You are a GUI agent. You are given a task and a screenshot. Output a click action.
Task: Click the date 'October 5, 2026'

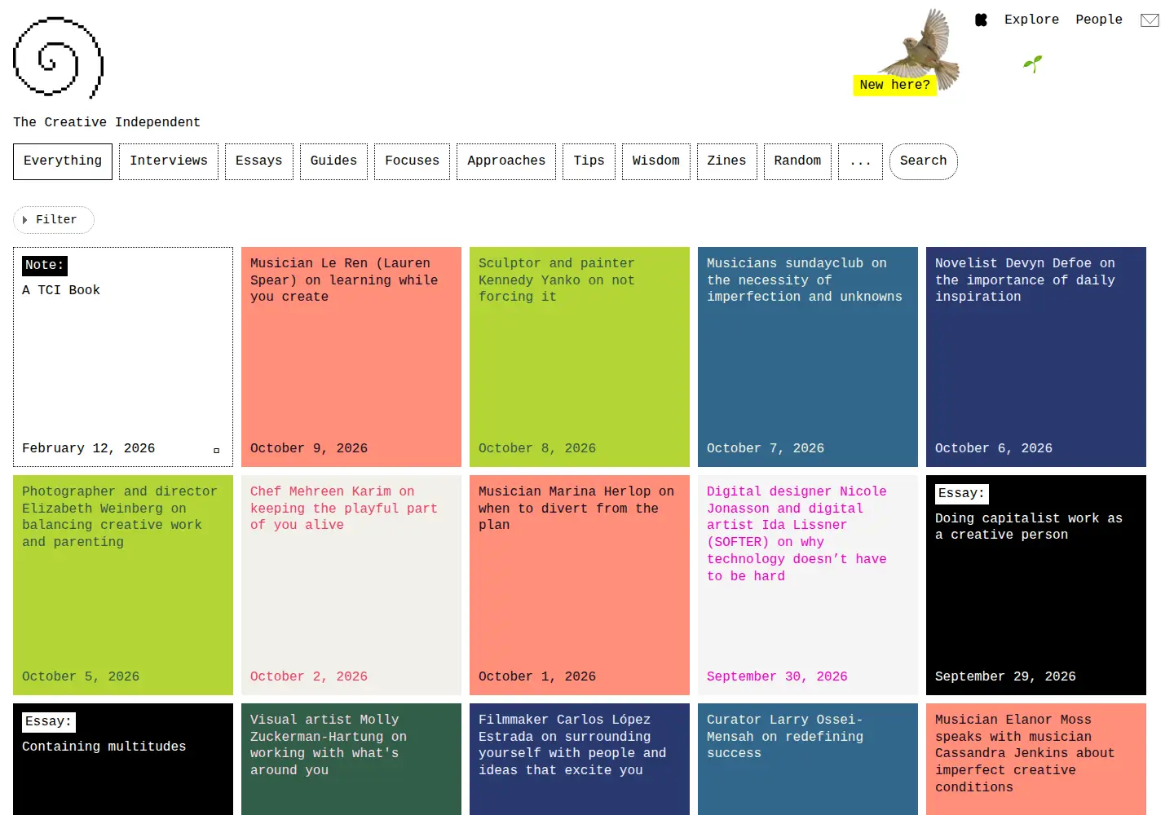[81, 676]
